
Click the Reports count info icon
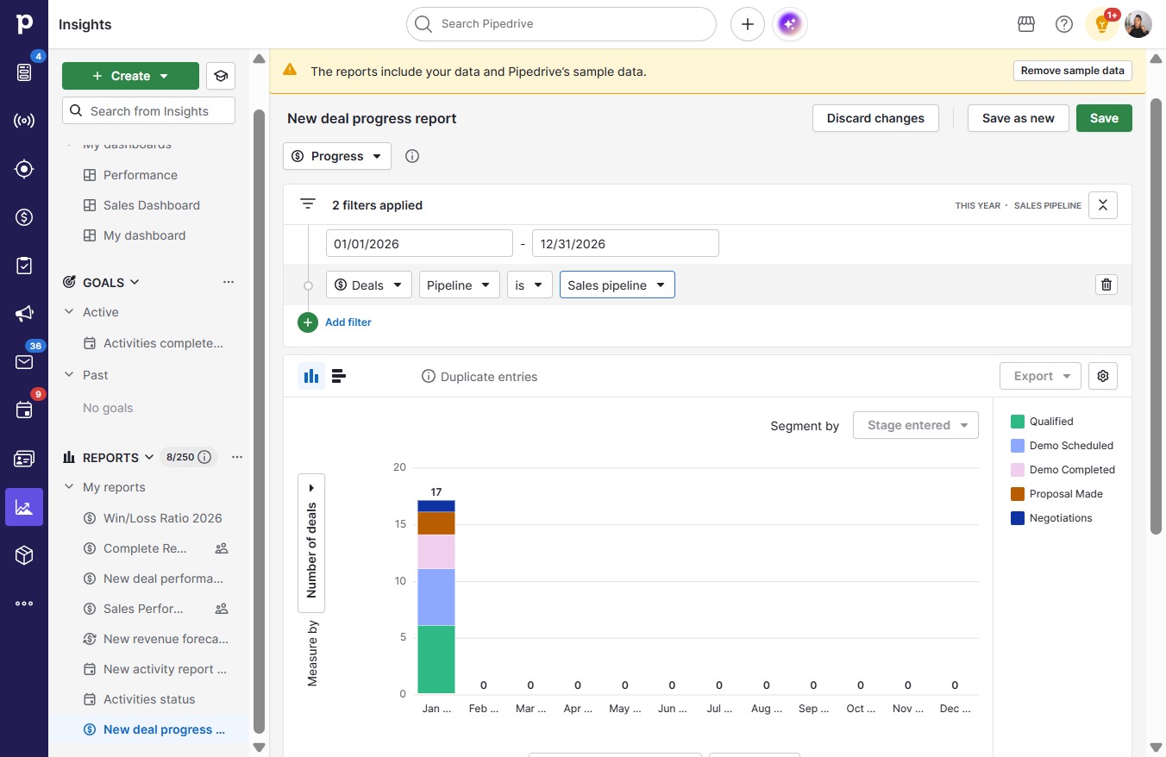pos(204,457)
